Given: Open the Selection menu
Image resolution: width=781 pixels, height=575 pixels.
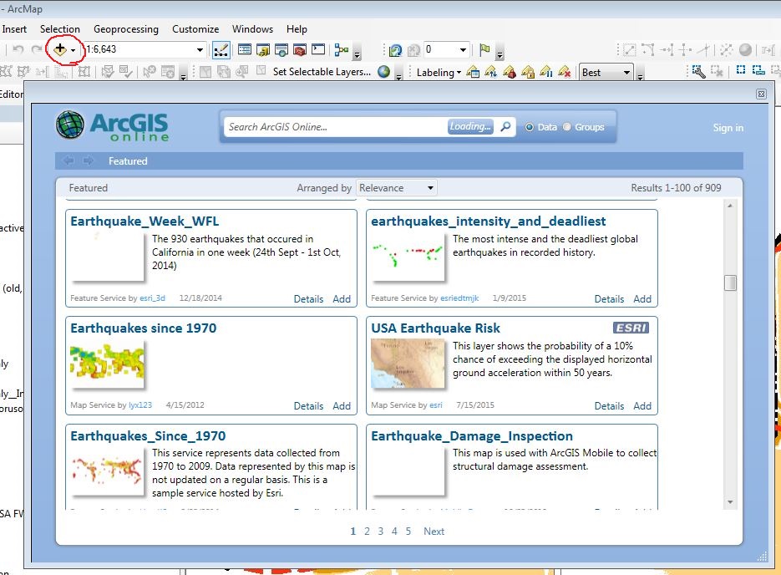Looking at the screenshot, I should tap(60, 29).
